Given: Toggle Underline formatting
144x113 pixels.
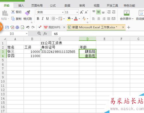Looking at the screenshot, I should pyautogui.click(x=48, y=18).
